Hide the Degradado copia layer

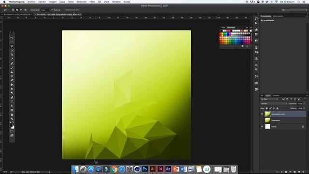[x=262, y=114]
